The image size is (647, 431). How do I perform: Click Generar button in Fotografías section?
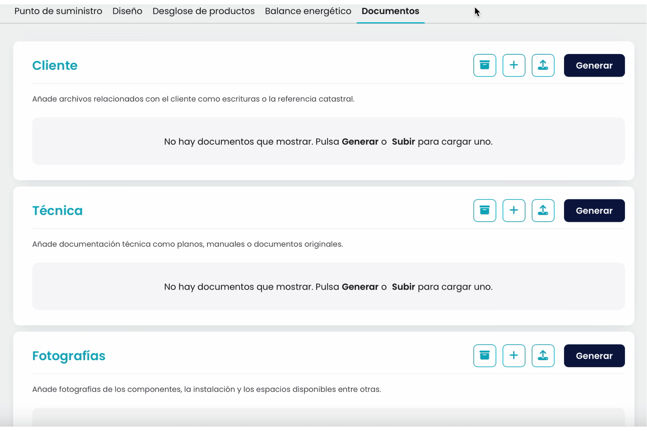click(x=594, y=356)
